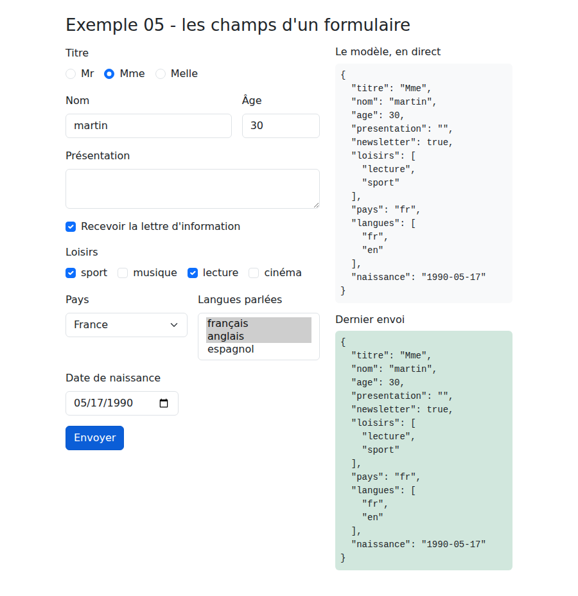Screen dimensions: 578x596
Task: Toggle the newsletter checkbox 'Recevoir la lettre d'information'
Action: pos(71,227)
